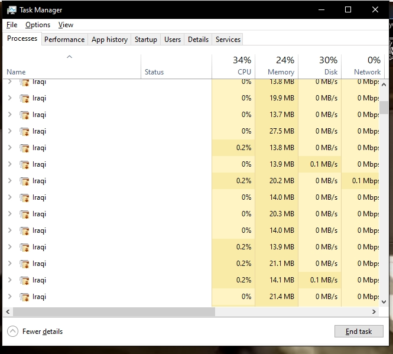This screenshot has width=393, height=354.
Task: Click the icon of the Iraqi row with 27.5 MB
Action: (x=25, y=131)
